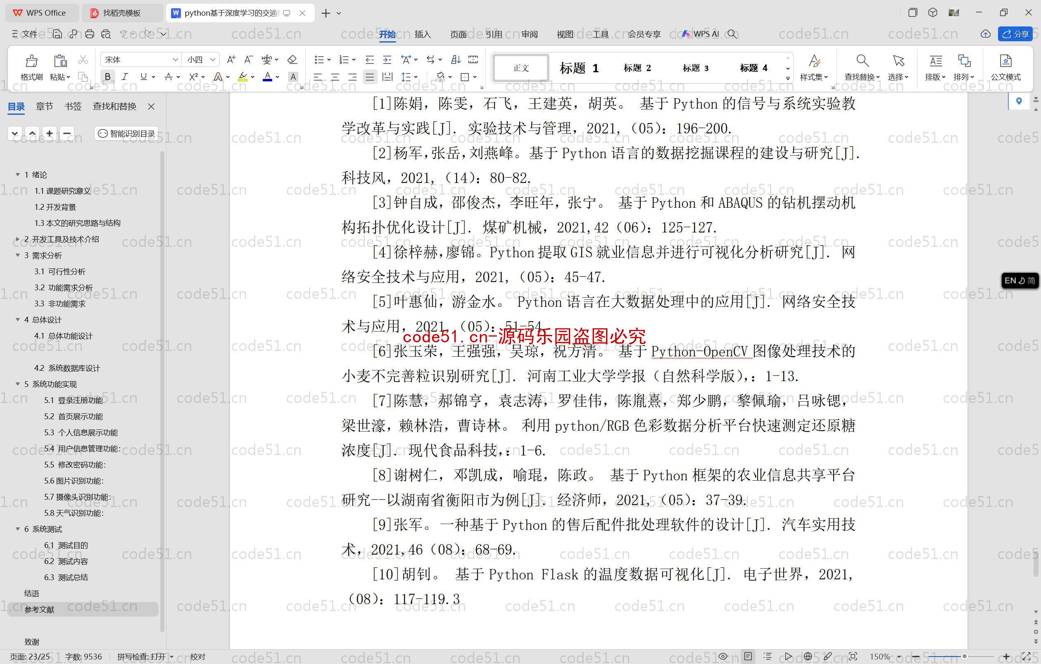Click the 校对 (Proofread) status bar button
Viewport: 1041px width, 664px height.
point(197,657)
